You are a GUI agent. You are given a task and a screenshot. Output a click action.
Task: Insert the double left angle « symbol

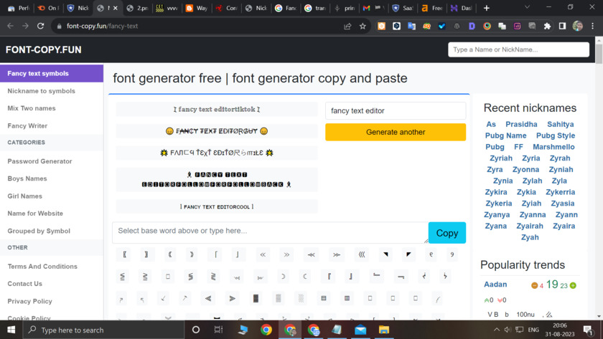tap(263, 254)
